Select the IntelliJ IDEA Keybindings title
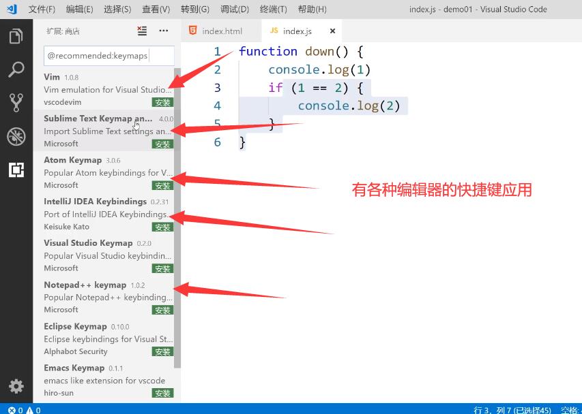The width and height of the screenshot is (582, 414). (95, 202)
